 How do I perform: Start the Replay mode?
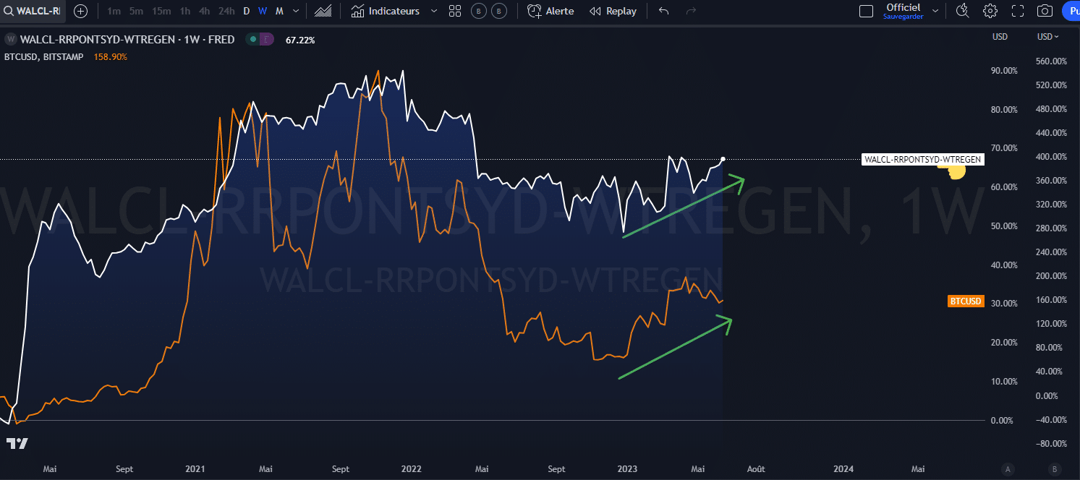pos(613,11)
